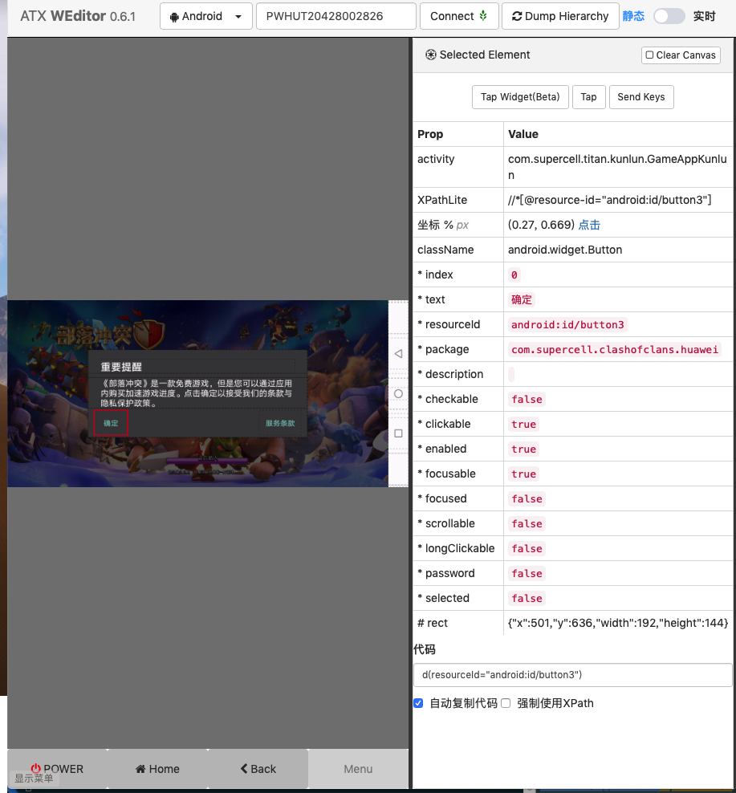736x793 pixels.
Task: Click the Connect button
Action: (459, 16)
